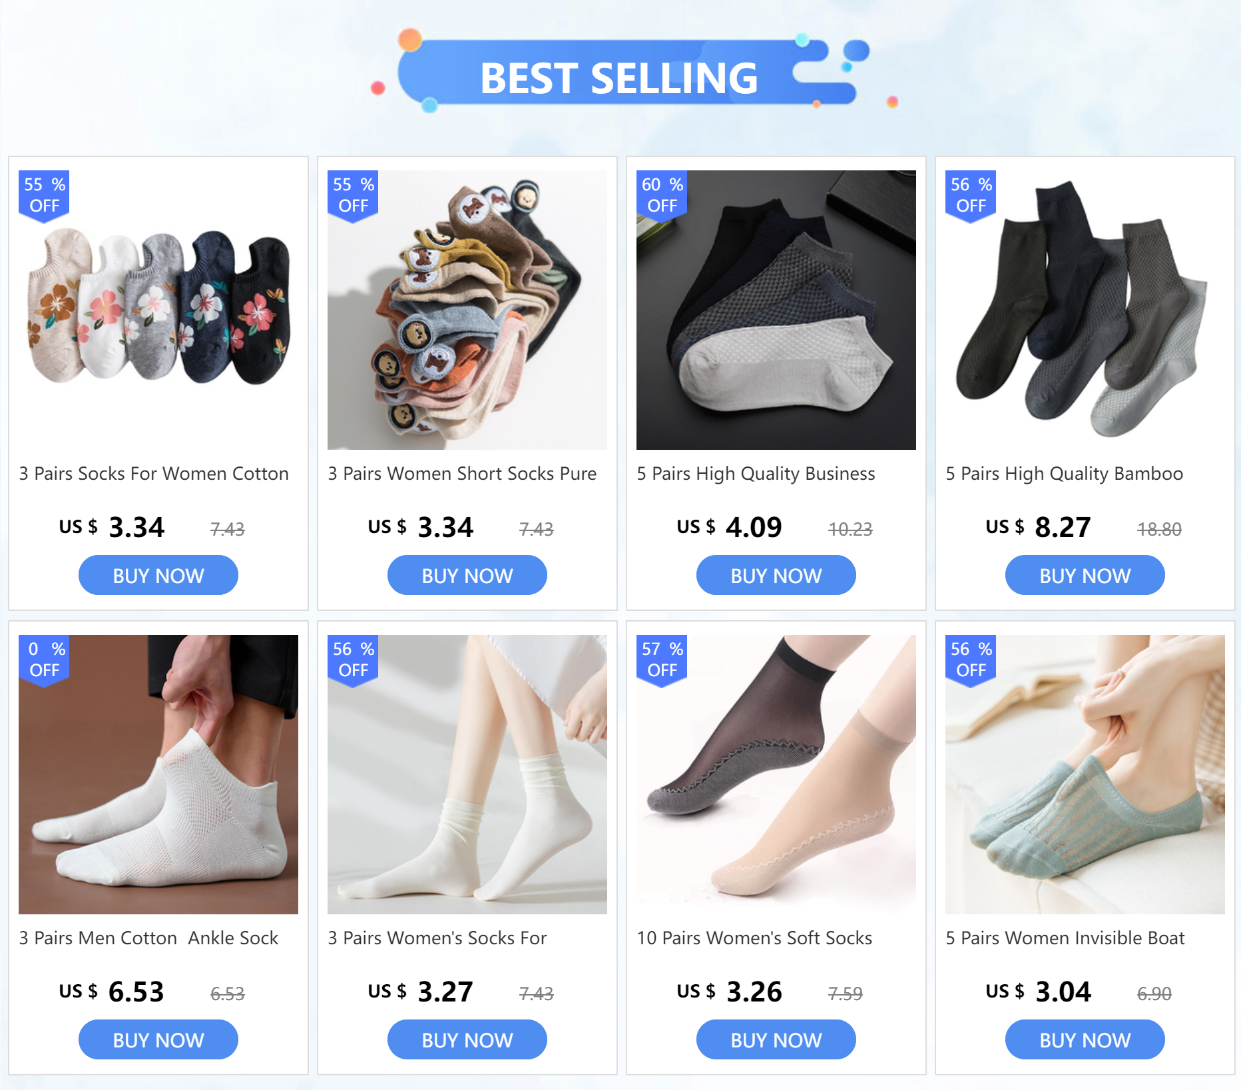Viewport: 1241px width, 1090px height.
Task: Click BUY NOW for 5 Pairs Women Invisible Boat
Action: click(1085, 1040)
